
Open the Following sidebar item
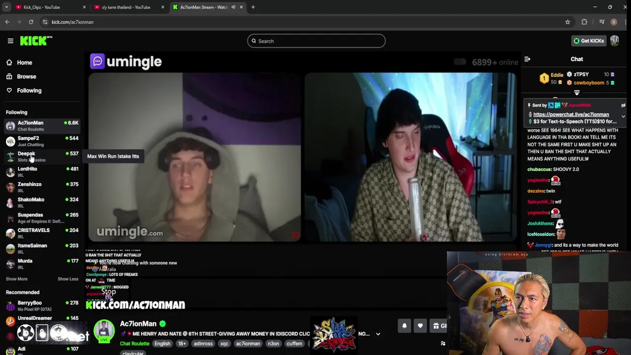(x=29, y=90)
